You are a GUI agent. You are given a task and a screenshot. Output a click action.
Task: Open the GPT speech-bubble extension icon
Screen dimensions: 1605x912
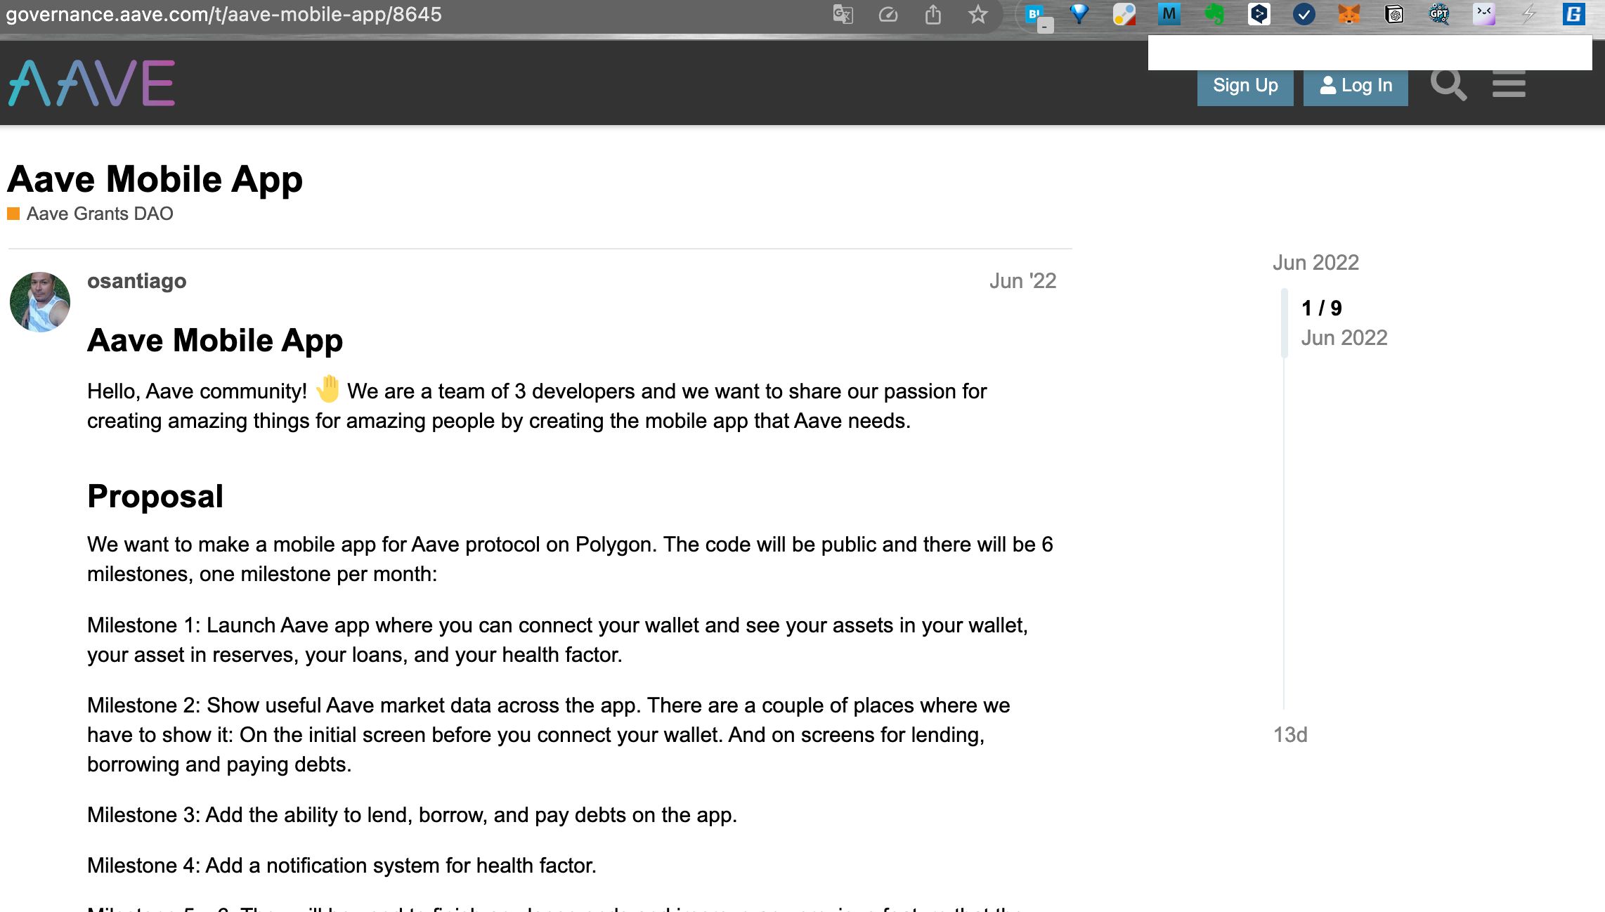tap(1439, 14)
